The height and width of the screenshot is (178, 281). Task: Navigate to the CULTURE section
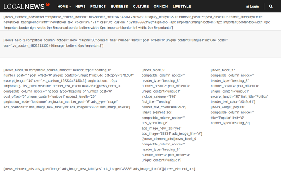pyautogui.click(x=141, y=7)
